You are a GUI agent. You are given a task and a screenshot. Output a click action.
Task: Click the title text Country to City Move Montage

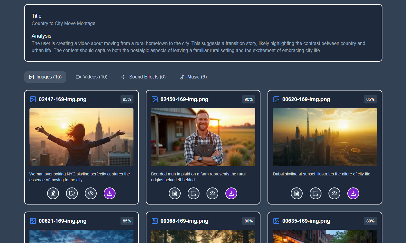[64, 23]
